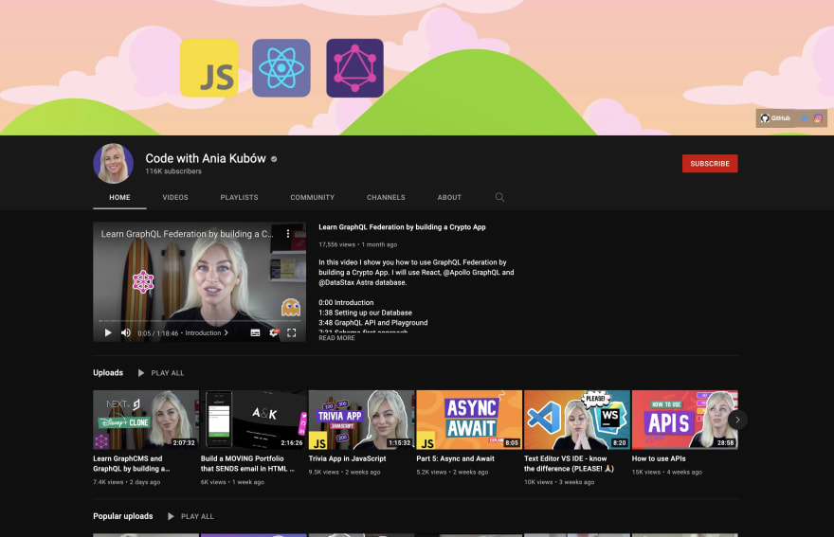Click the Ania Kubów channel avatar
The width and height of the screenshot is (834, 537).
coord(114,163)
